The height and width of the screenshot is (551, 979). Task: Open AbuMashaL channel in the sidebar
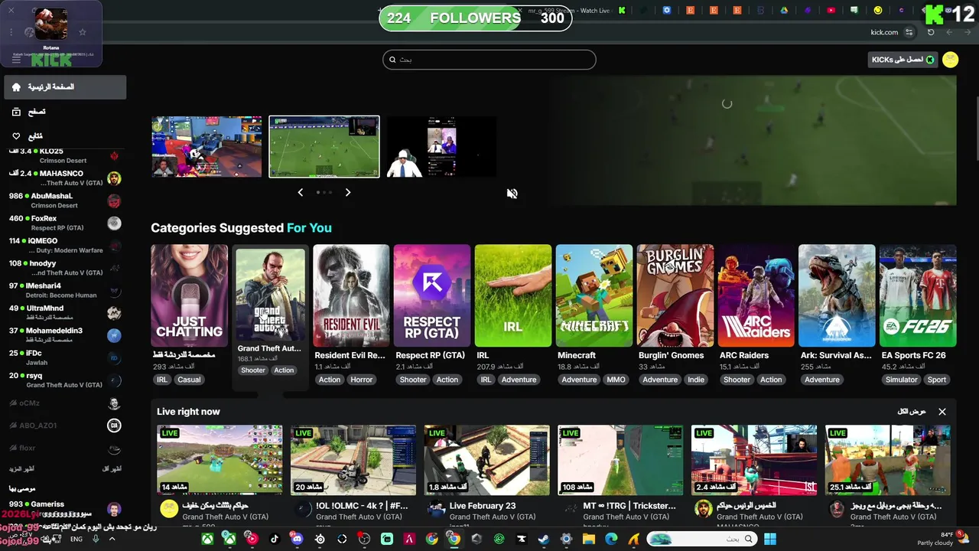[x=64, y=201]
